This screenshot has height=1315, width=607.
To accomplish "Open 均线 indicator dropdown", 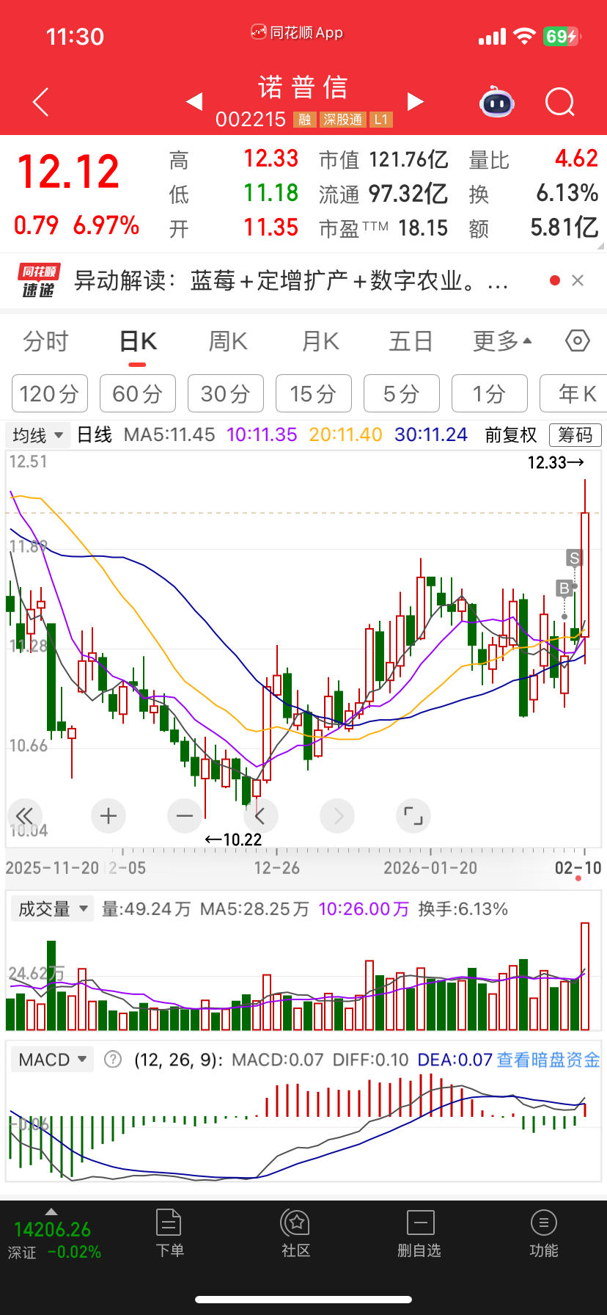I will [x=38, y=435].
